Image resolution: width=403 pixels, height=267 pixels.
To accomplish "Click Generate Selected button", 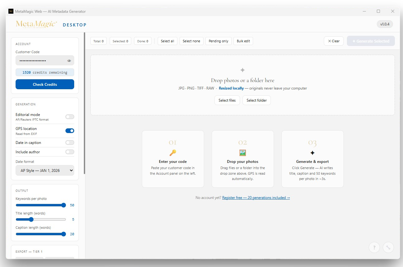I will (x=371, y=41).
